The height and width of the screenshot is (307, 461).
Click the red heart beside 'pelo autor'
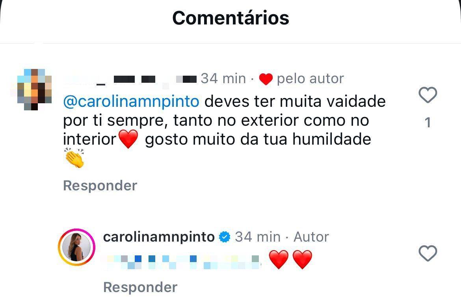coord(266,79)
